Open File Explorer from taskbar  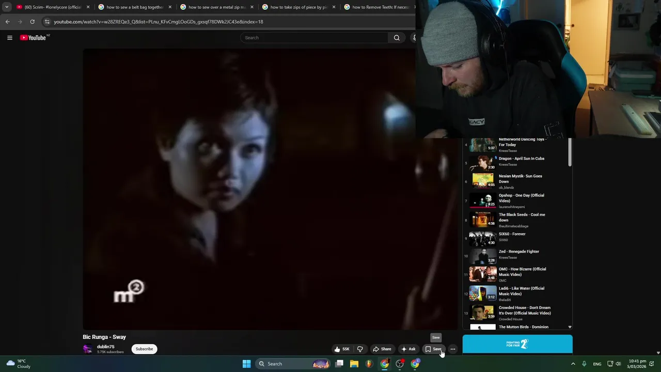coord(354,364)
